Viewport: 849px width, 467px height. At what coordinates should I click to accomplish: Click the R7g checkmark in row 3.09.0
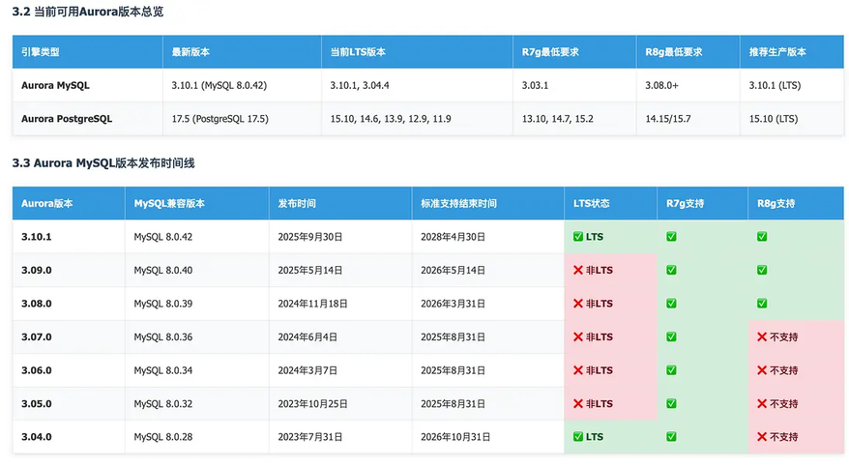click(x=671, y=270)
